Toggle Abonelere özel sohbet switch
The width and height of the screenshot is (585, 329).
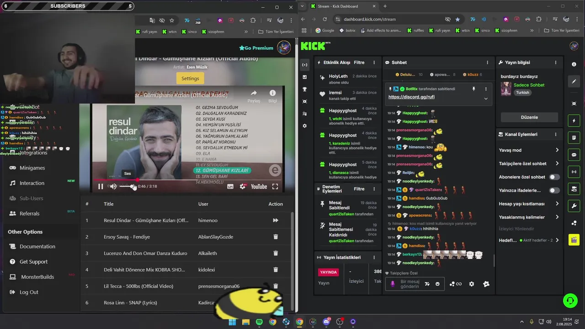554,177
